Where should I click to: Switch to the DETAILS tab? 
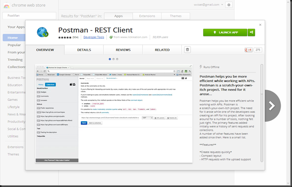(x=84, y=50)
